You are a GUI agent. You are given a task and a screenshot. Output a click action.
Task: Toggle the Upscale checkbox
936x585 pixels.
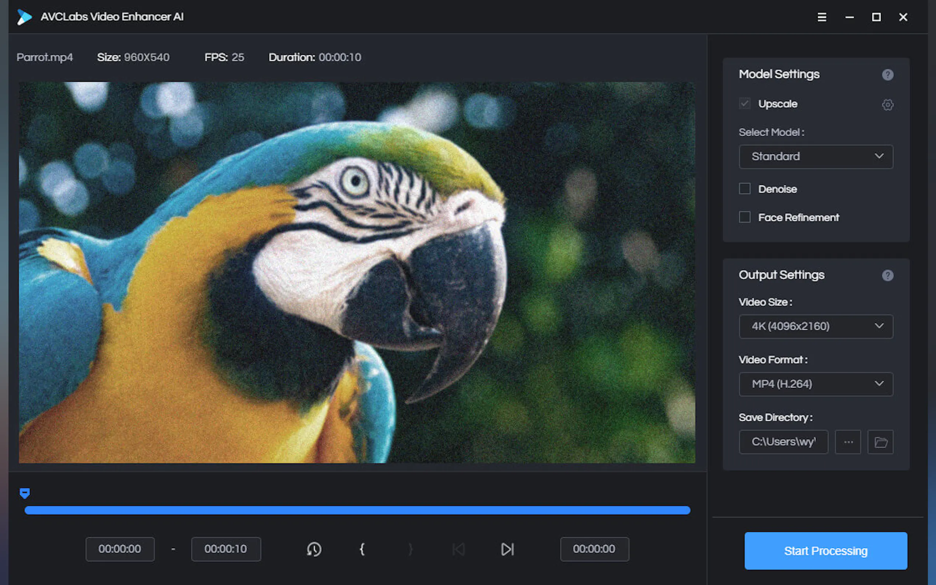(744, 104)
